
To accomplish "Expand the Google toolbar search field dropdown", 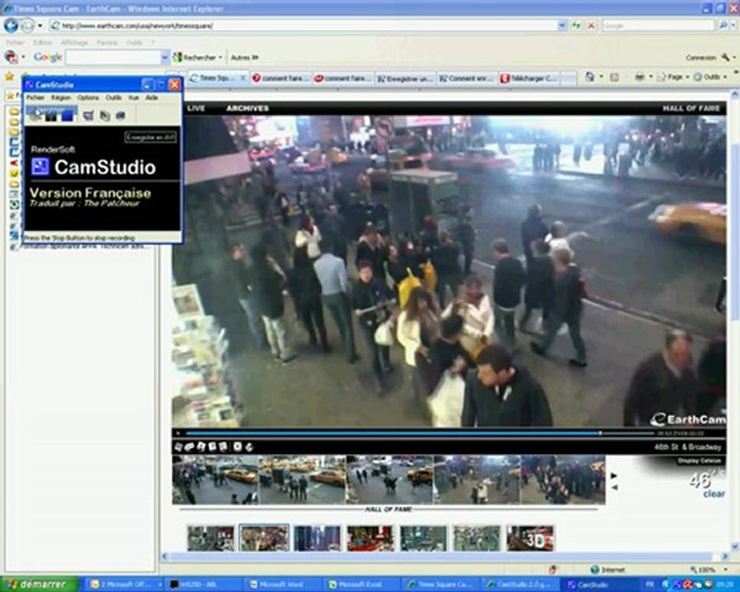I will click(165, 57).
